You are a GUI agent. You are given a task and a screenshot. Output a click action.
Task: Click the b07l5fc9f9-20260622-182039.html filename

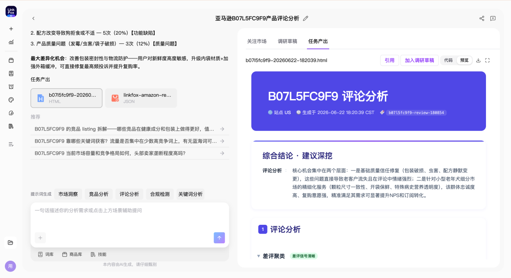[286, 60]
